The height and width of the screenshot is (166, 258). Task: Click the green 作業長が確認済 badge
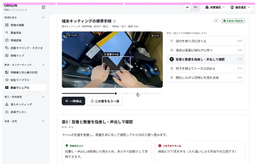pos(233,21)
